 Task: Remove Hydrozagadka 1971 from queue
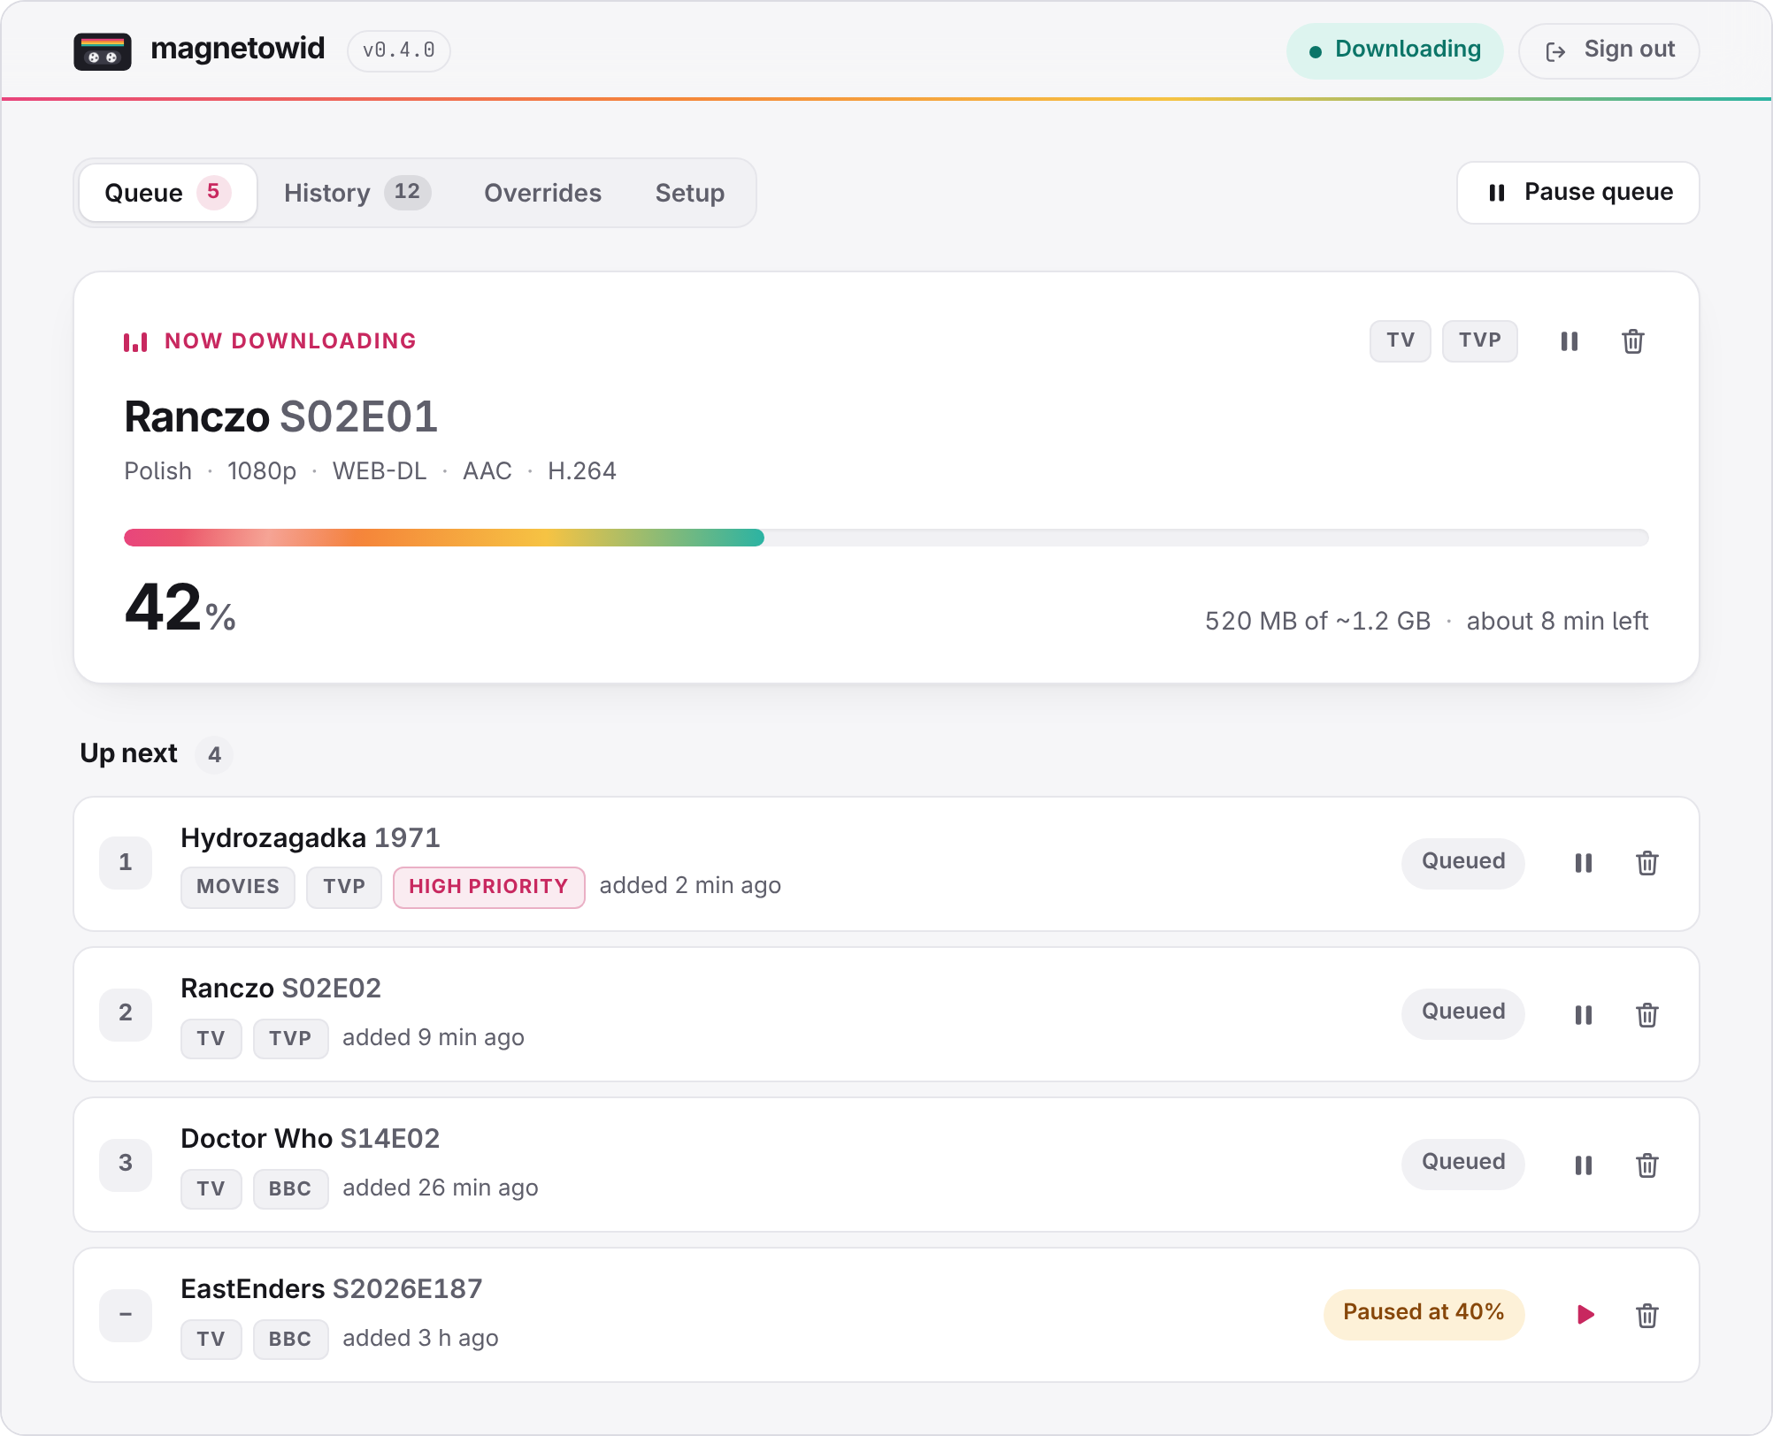click(x=1647, y=863)
